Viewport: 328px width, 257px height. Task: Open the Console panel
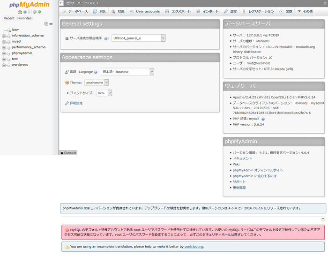(68, 153)
